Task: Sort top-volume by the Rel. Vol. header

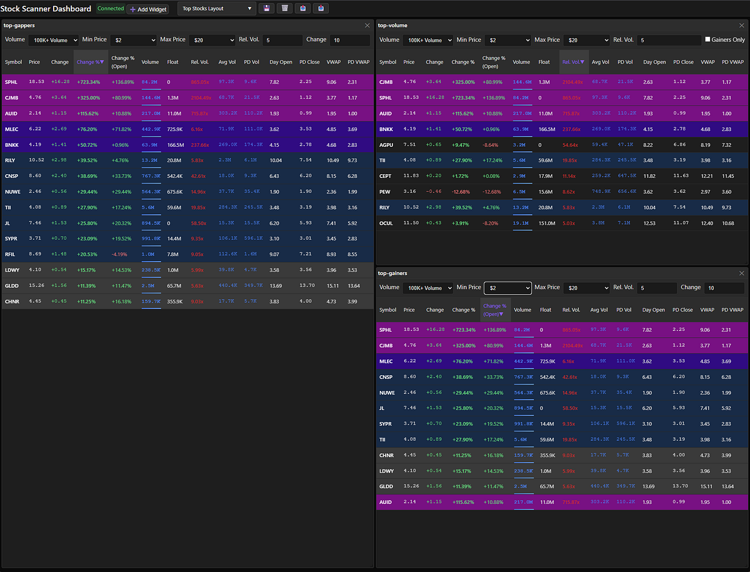Action: point(573,62)
